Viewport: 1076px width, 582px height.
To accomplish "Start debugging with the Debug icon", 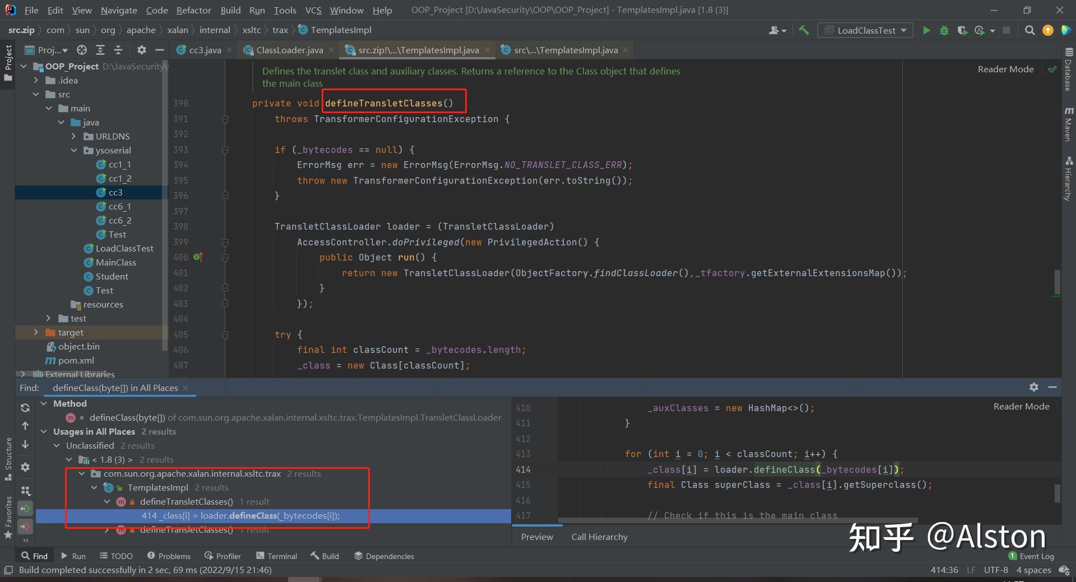I will point(944,31).
